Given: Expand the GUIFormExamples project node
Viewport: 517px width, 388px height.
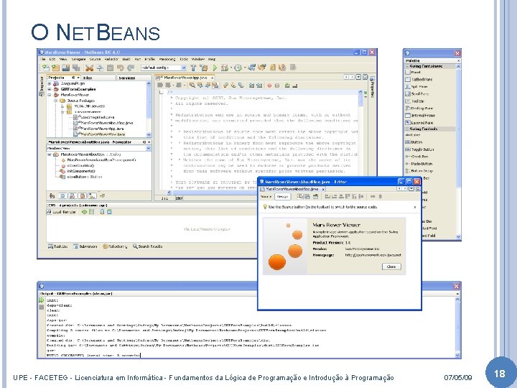Looking at the screenshot, I should 50,89.
